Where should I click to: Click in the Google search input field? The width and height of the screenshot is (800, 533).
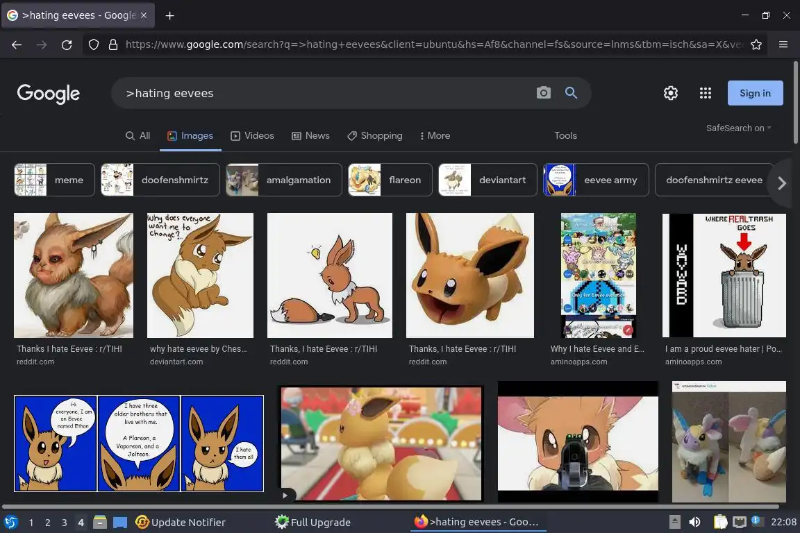tap(326, 93)
